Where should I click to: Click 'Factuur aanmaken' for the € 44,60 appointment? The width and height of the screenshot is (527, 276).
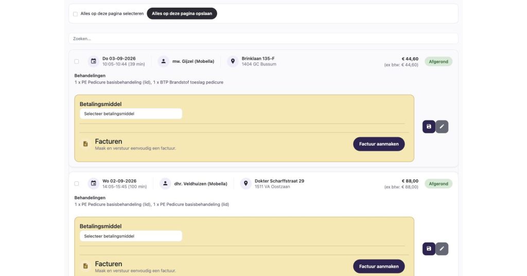tap(379, 144)
